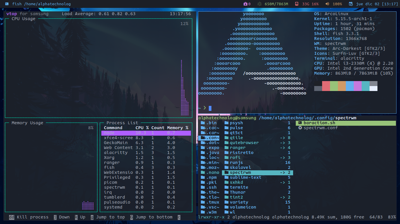Select spectrwm.conf file name in preview column
This screenshot has width=400, height=224.
pos(321,128)
